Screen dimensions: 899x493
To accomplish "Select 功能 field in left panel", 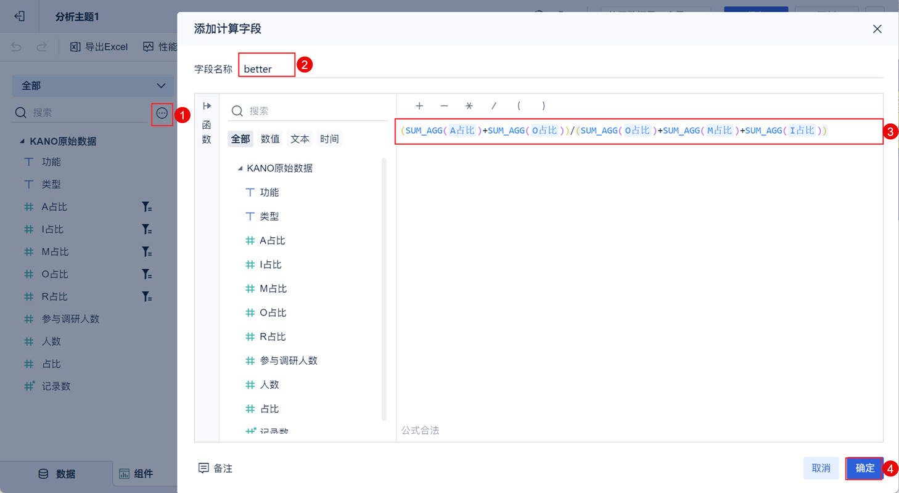I will [x=51, y=162].
